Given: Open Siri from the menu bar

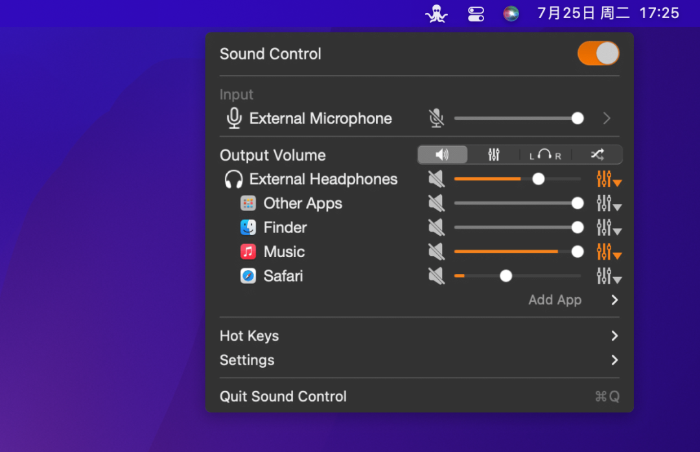Looking at the screenshot, I should (511, 14).
